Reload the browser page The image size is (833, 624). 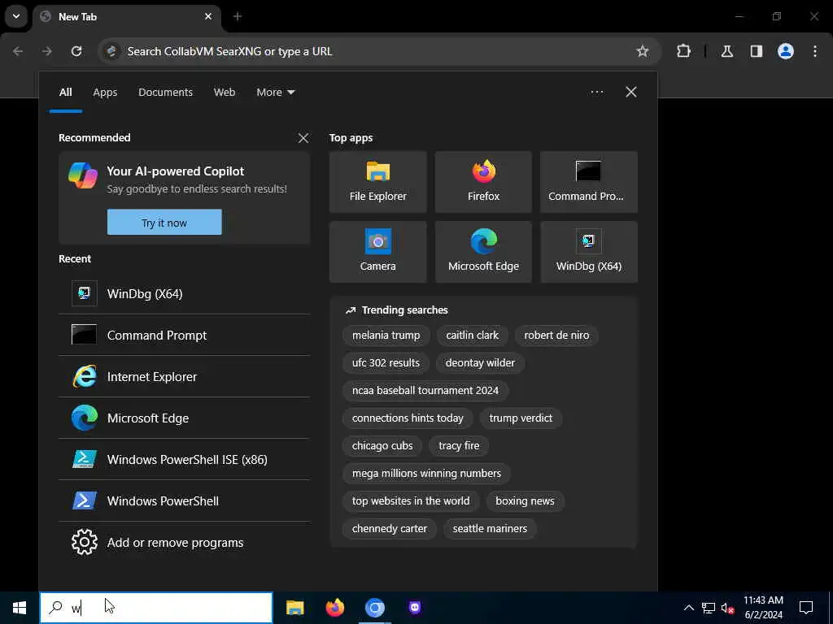[x=76, y=51]
